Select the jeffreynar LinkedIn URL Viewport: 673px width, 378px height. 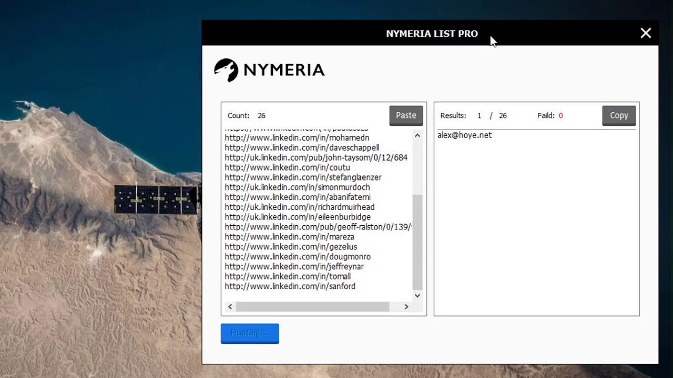[294, 267]
